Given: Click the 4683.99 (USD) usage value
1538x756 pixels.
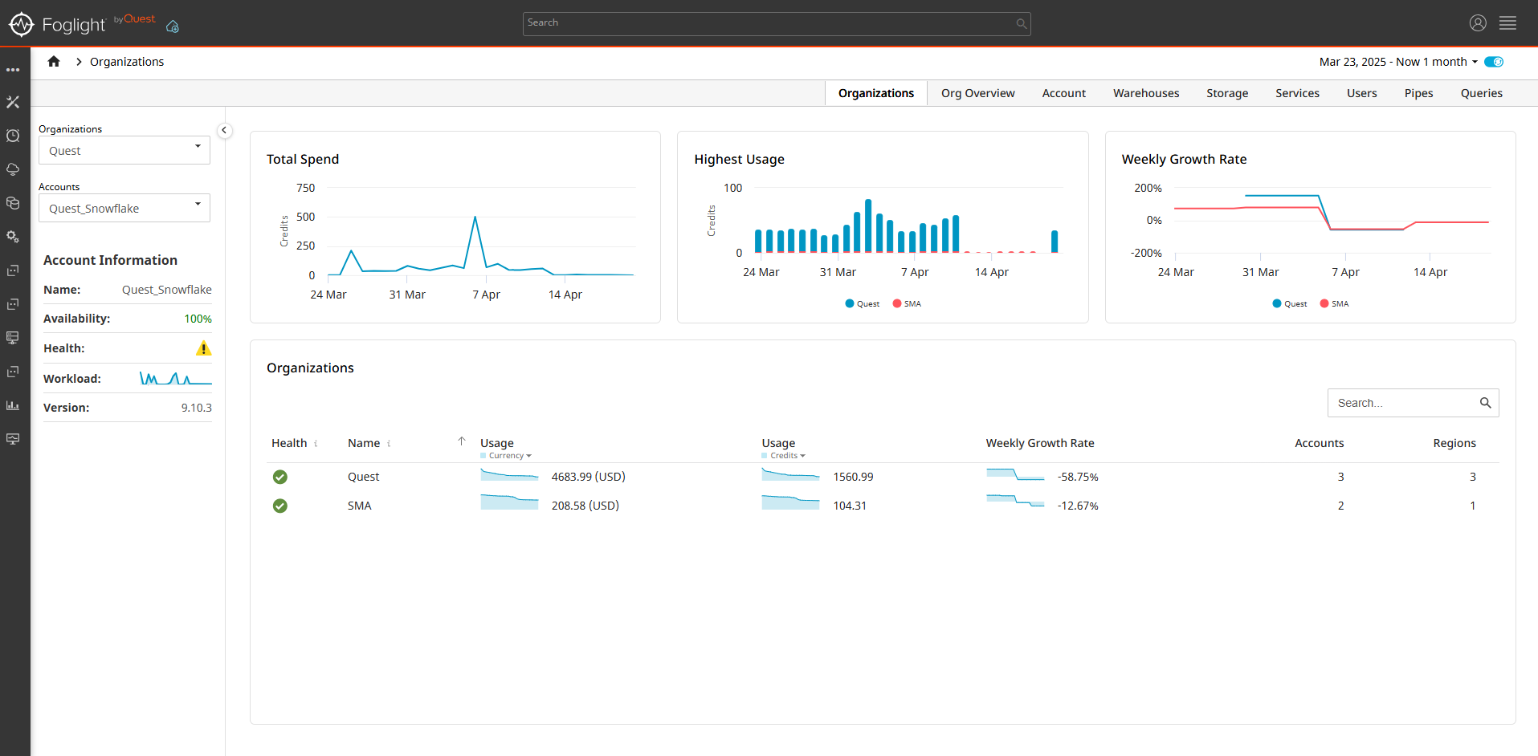Looking at the screenshot, I should click(x=588, y=477).
